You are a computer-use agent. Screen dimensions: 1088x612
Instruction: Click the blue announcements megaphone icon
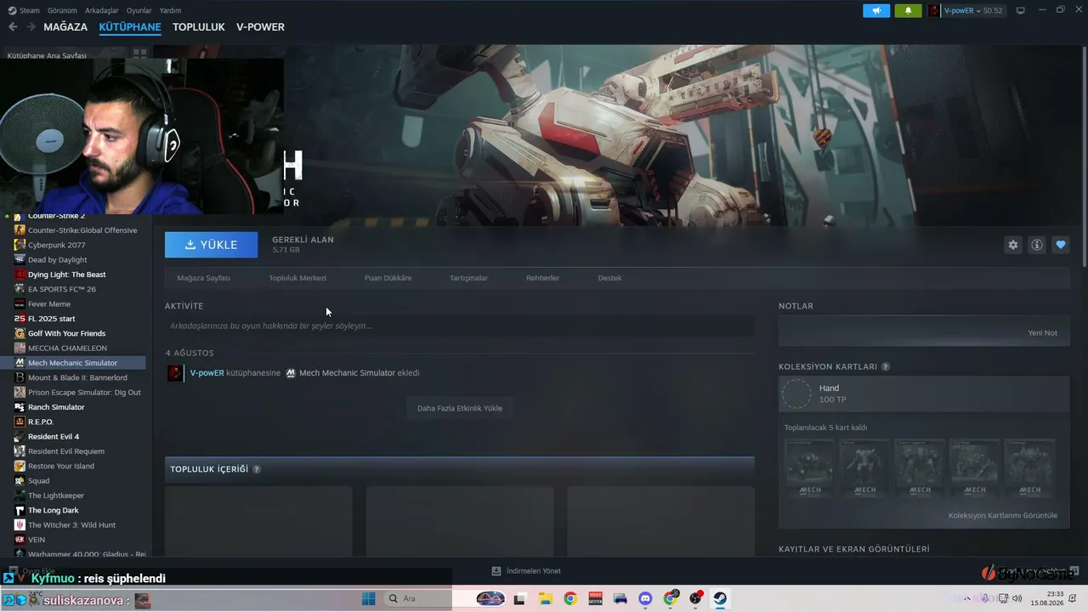coord(876,10)
